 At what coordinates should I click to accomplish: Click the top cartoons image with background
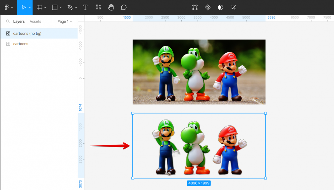pos(199,72)
